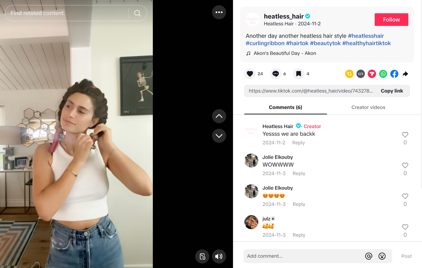Open the emoji picker in comment box

(382, 256)
